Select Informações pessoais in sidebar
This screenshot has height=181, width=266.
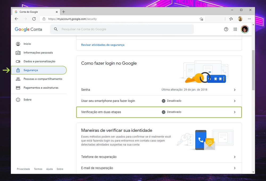tap(38, 52)
